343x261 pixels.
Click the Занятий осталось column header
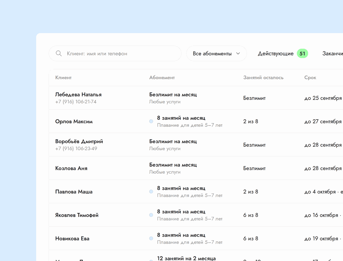coord(263,77)
